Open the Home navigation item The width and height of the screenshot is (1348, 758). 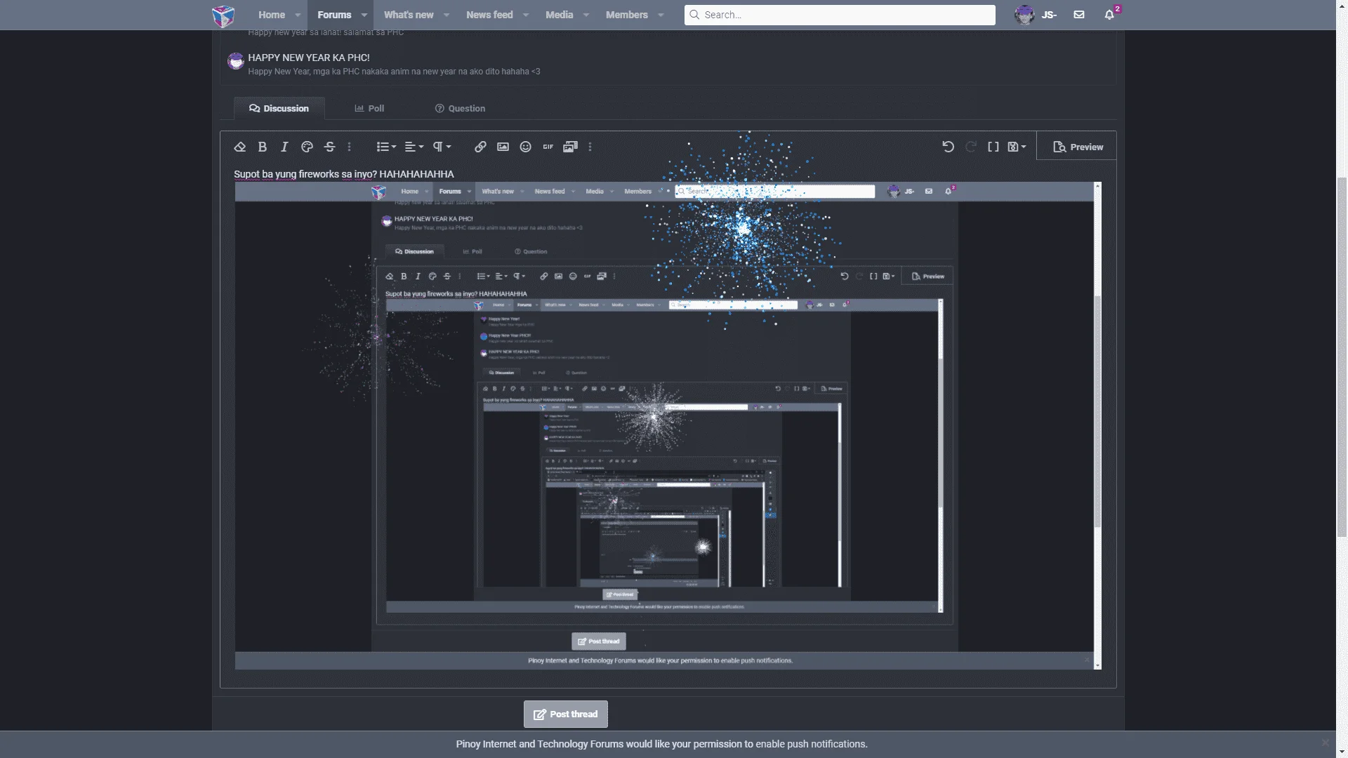[x=272, y=15]
